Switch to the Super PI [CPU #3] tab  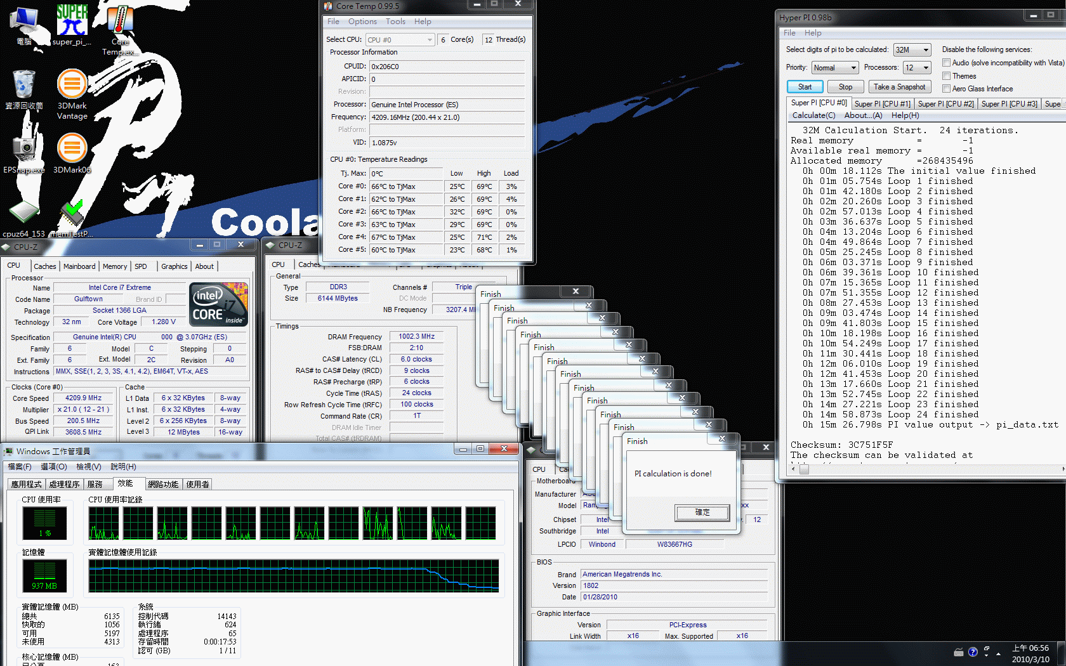tap(1009, 104)
